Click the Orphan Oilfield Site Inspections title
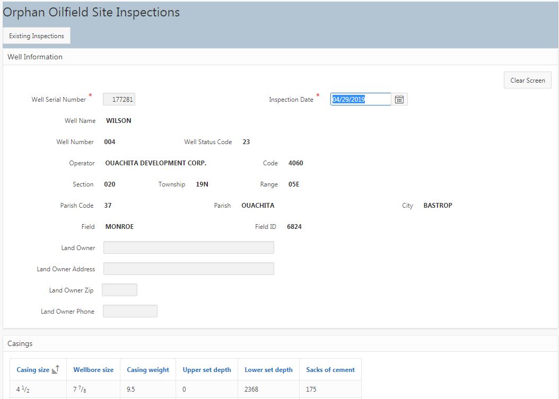 92,12
